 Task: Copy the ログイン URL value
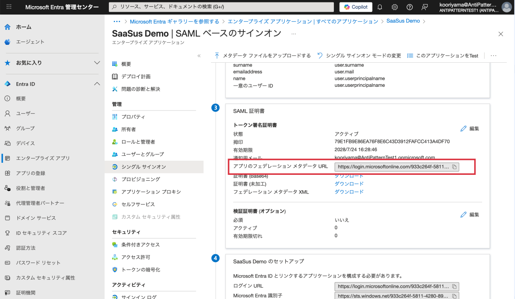[x=454, y=287]
